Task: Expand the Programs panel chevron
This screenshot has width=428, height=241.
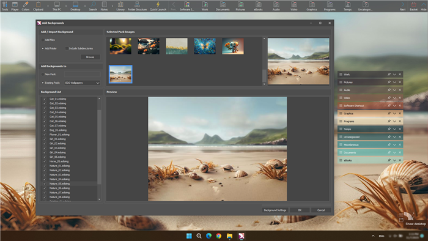Action: 394,121
